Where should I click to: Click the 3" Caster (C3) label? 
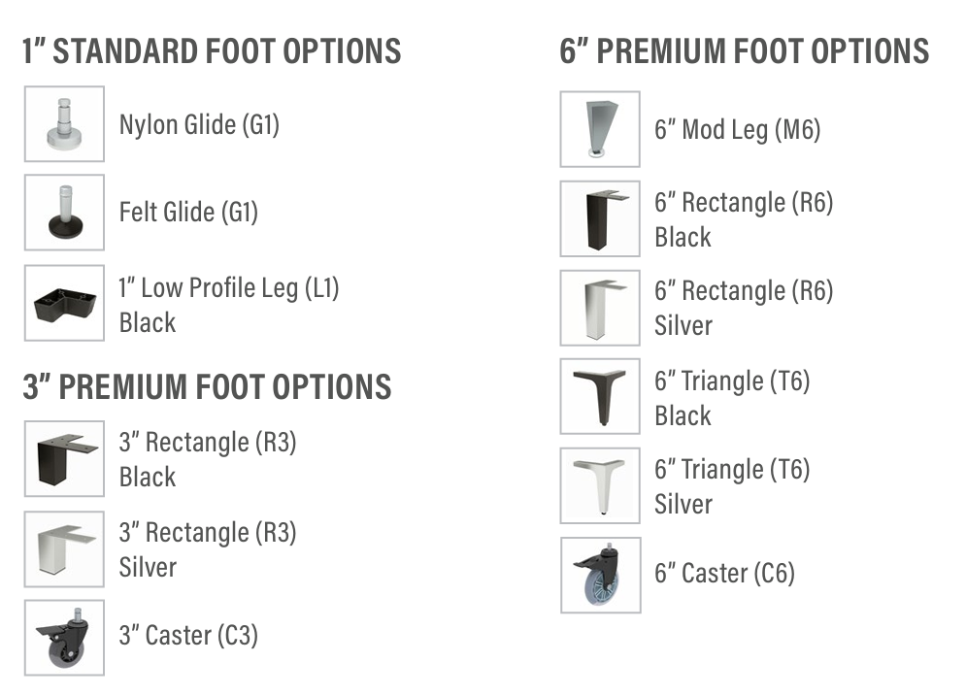click(188, 636)
